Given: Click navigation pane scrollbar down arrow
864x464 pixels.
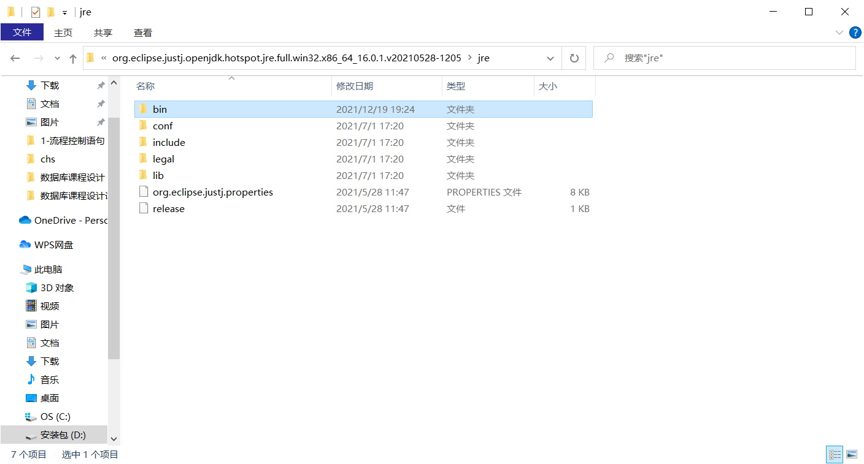Looking at the screenshot, I should [x=113, y=438].
